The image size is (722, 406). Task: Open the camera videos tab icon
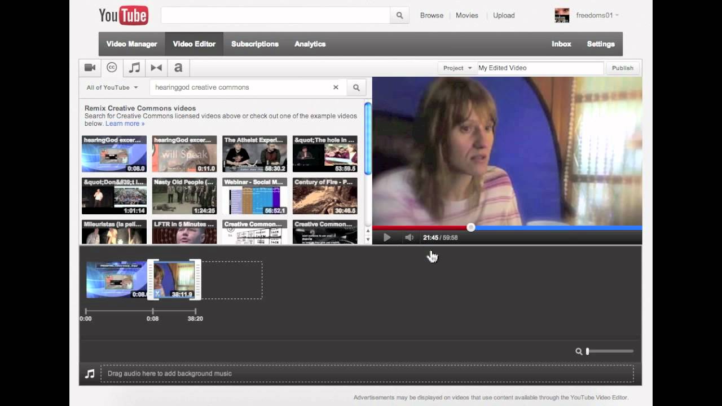pyautogui.click(x=90, y=68)
